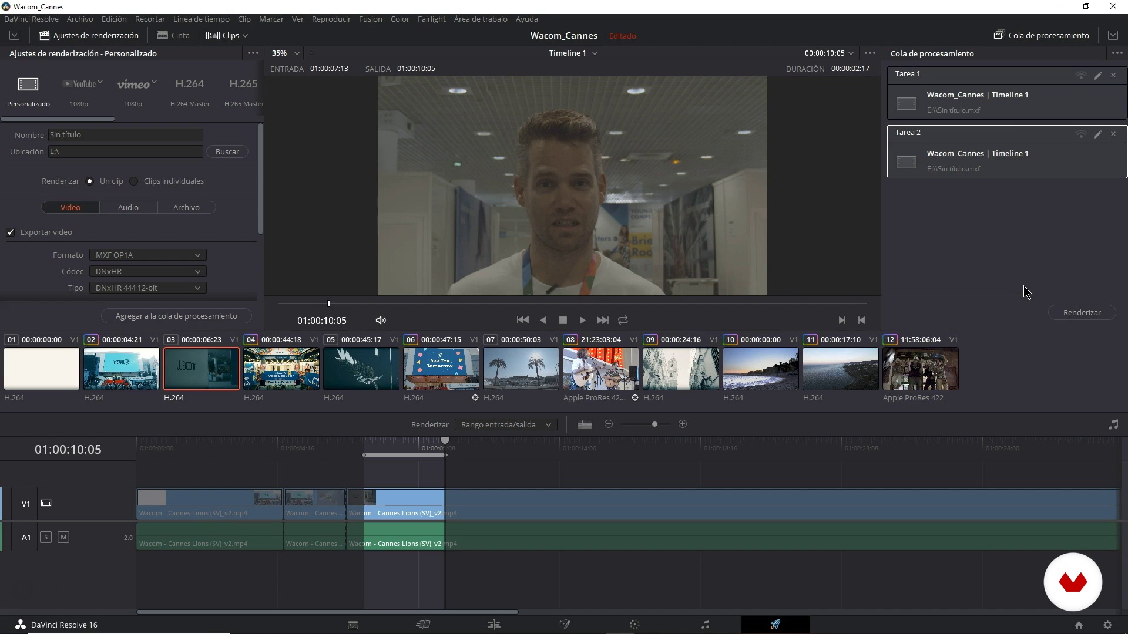Open the Media page icon

(353, 625)
